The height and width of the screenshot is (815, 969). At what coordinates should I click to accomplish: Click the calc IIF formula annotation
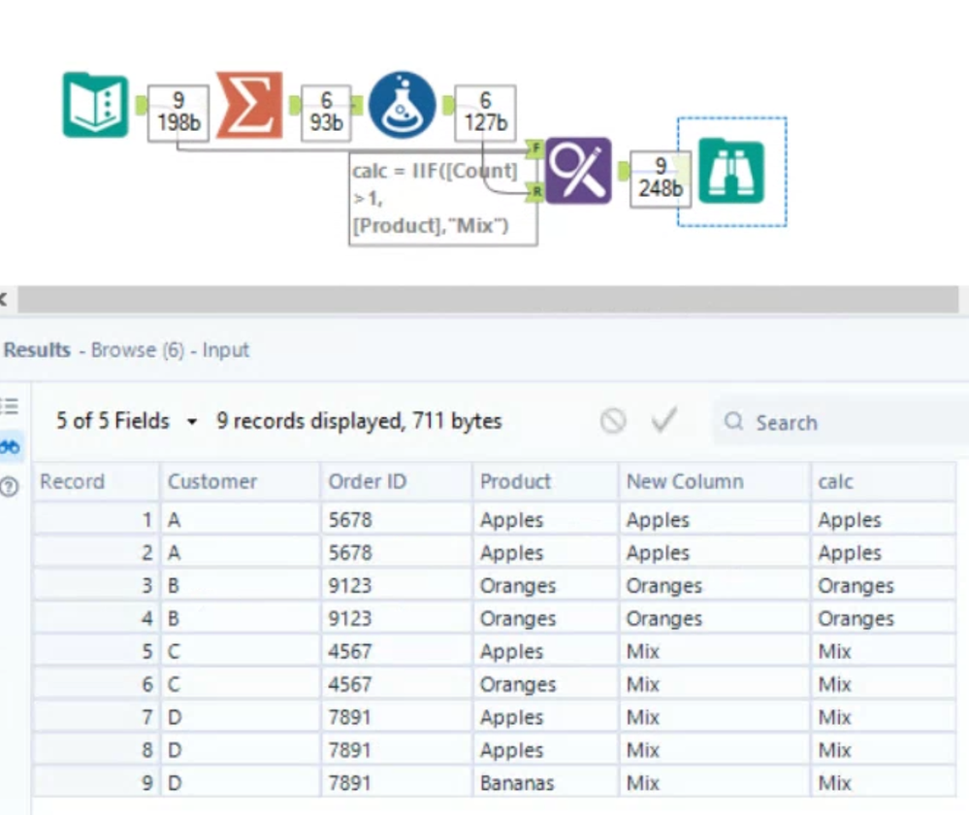[x=442, y=199]
